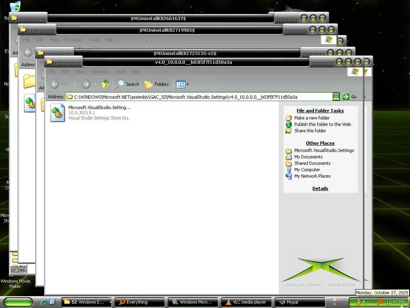Image resolution: width=410 pixels, height=308 pixels.
Task: Open the Favorites menu in the front window
Action: pyautogui.click(x=100, y=72)
